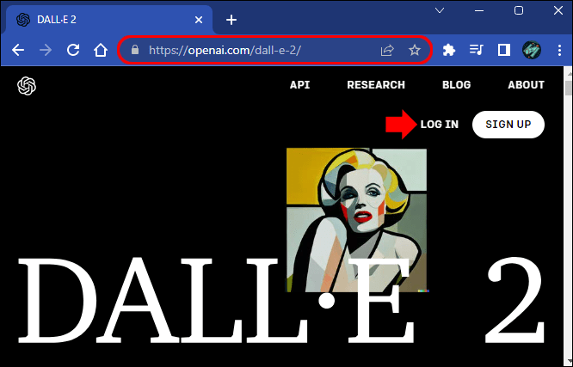Viewport: 573px width, 367px height.
Task: Open the Chrome three-dot menu
Action: tap(559, 50)
